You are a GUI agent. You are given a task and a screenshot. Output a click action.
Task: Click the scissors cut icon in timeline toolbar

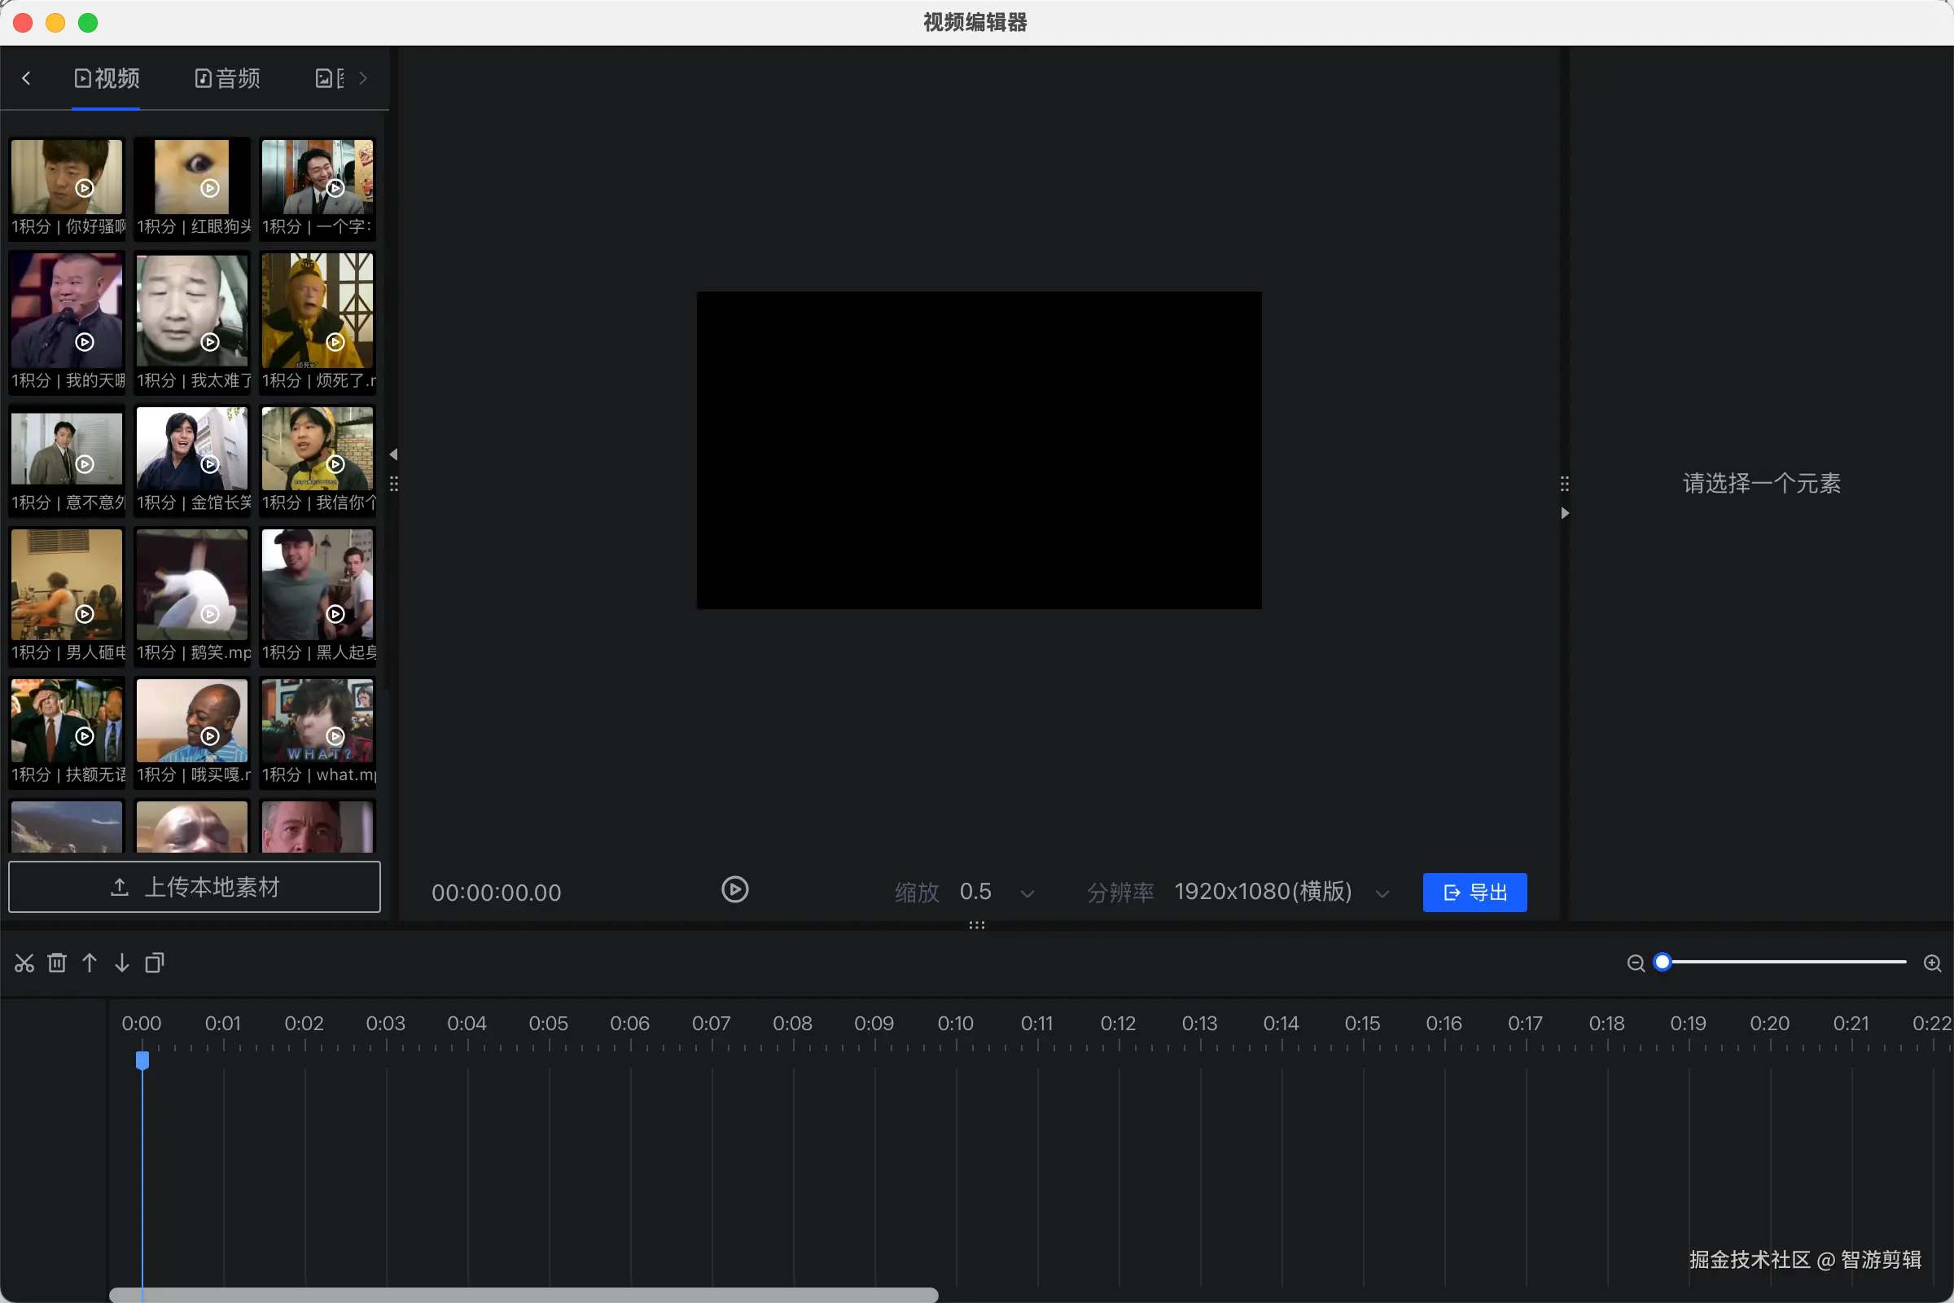(24, 963)
